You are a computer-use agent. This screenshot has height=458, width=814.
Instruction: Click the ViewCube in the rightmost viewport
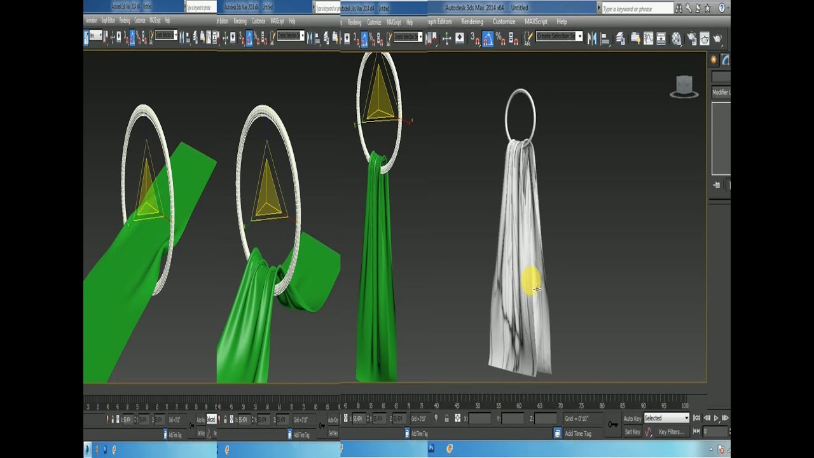click(x=684, y=86)
